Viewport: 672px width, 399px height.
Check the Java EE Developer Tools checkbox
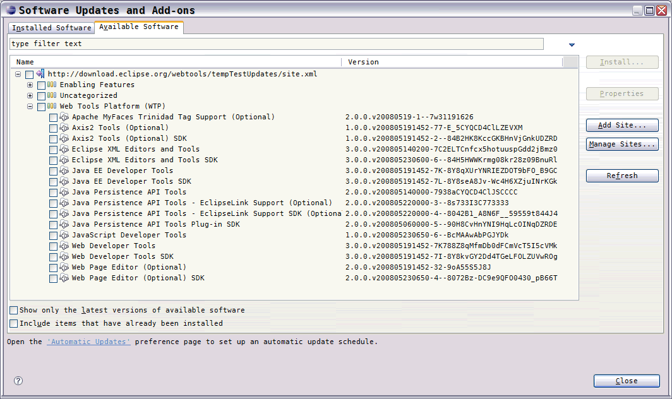pos(53,171)
